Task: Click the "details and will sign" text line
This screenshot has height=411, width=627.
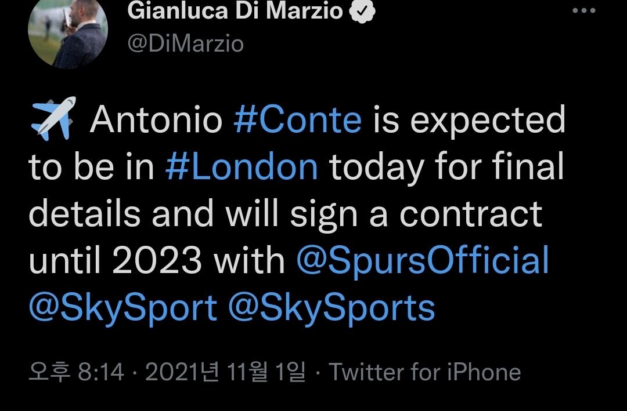Action: tap(193, 214)
